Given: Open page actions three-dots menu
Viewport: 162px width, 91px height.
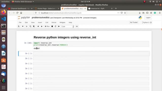Looking at the screenshot, I should [x=118, y=13].
